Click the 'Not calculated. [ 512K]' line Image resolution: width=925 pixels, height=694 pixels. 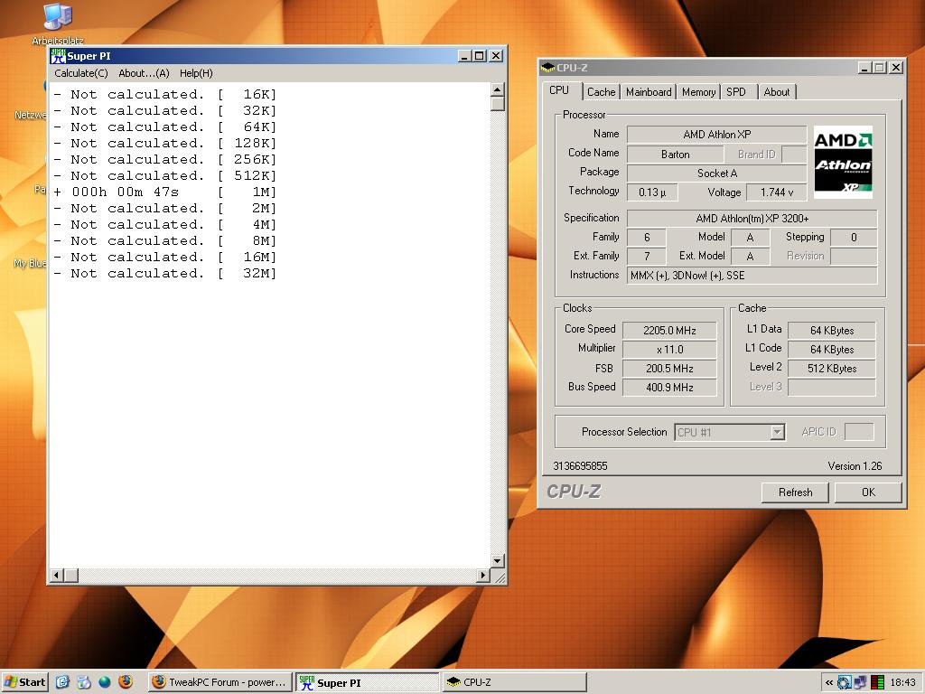pos(164,176)
